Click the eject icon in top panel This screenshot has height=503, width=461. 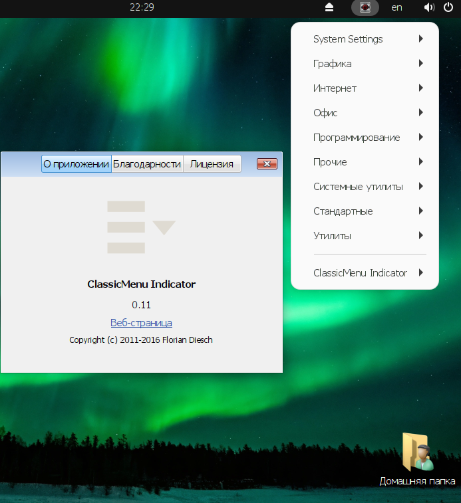[329, 7]
